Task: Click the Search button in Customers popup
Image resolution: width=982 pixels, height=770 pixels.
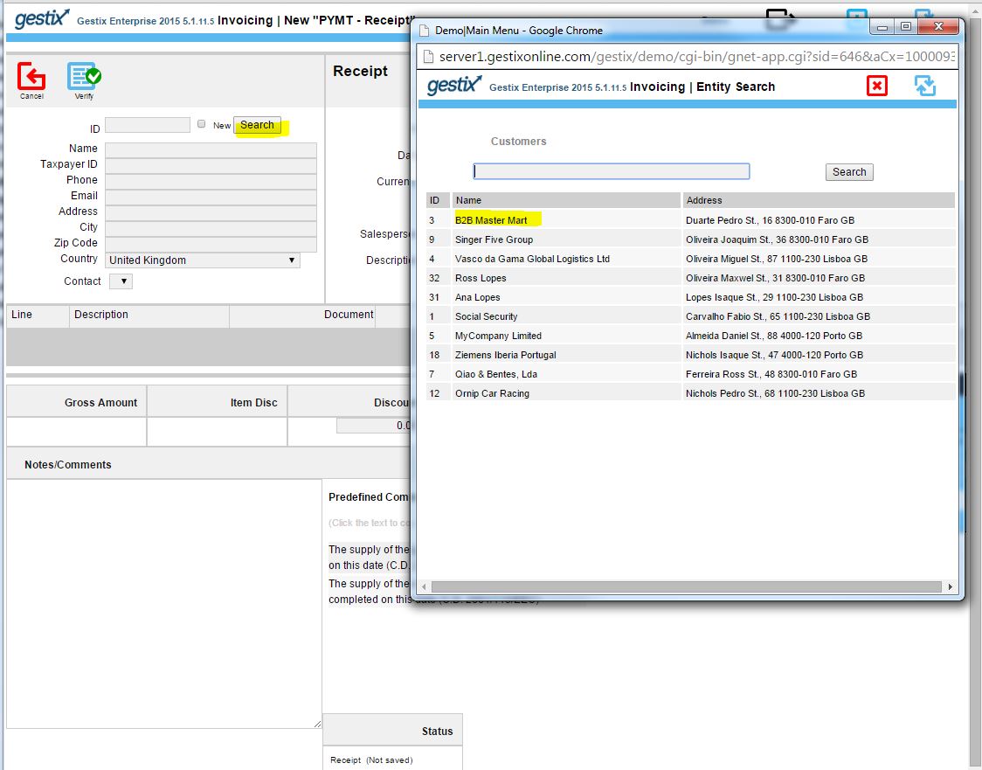Action: tap(849, 171)
